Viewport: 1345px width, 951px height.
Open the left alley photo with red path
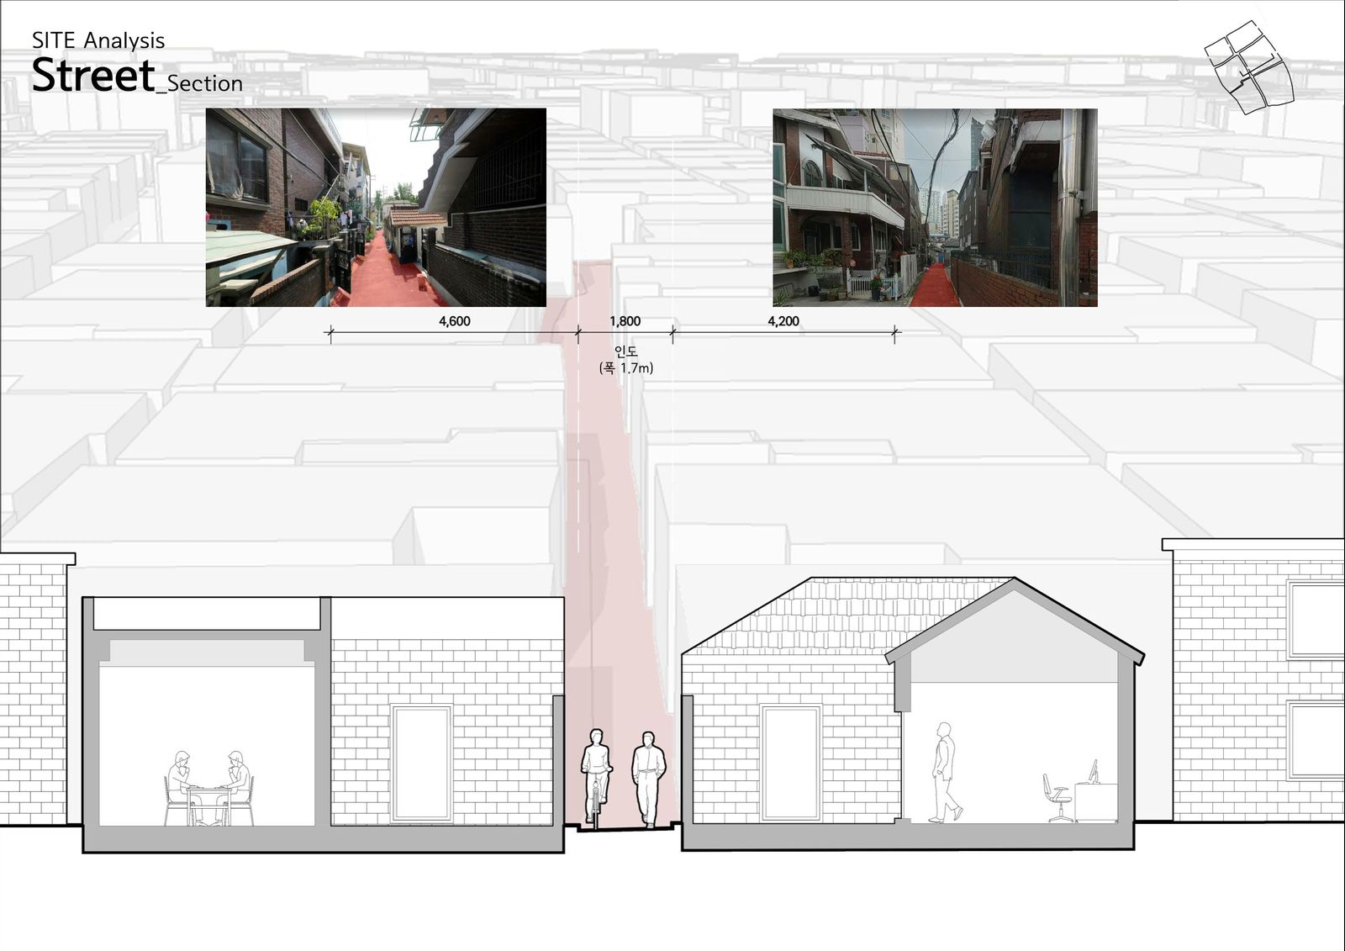pyautogui.click(x=376, y=207)
